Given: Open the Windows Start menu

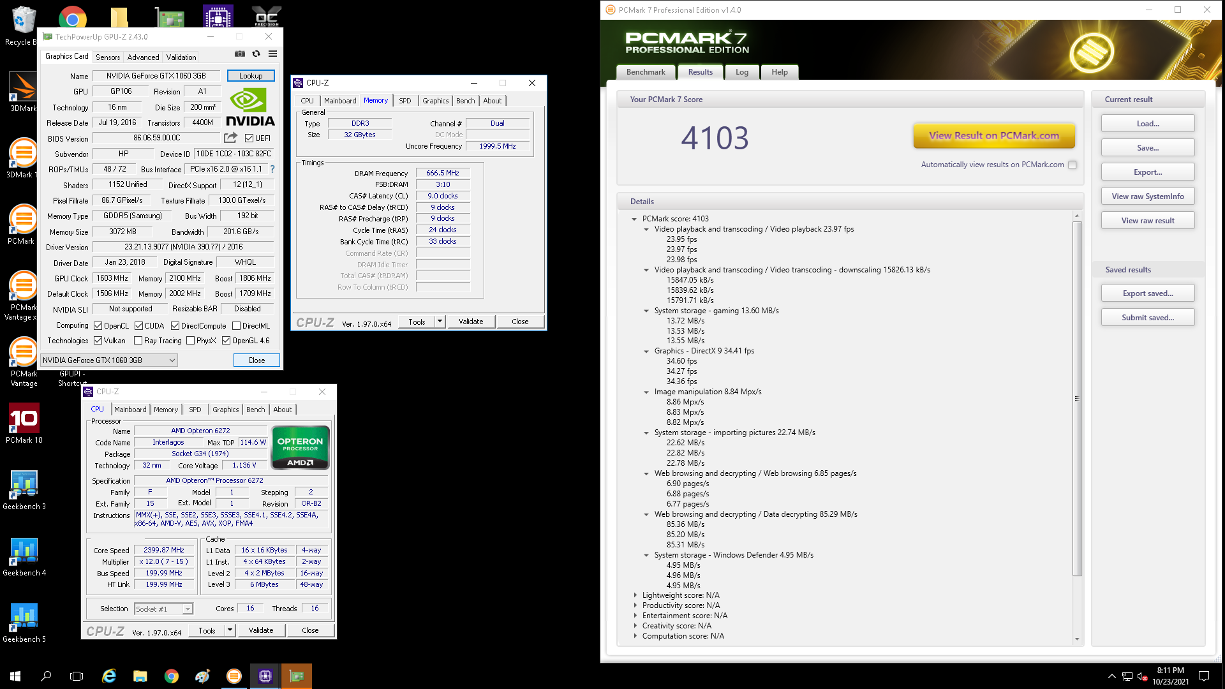Looking at the screenshot, I should [x=15, y=676].
